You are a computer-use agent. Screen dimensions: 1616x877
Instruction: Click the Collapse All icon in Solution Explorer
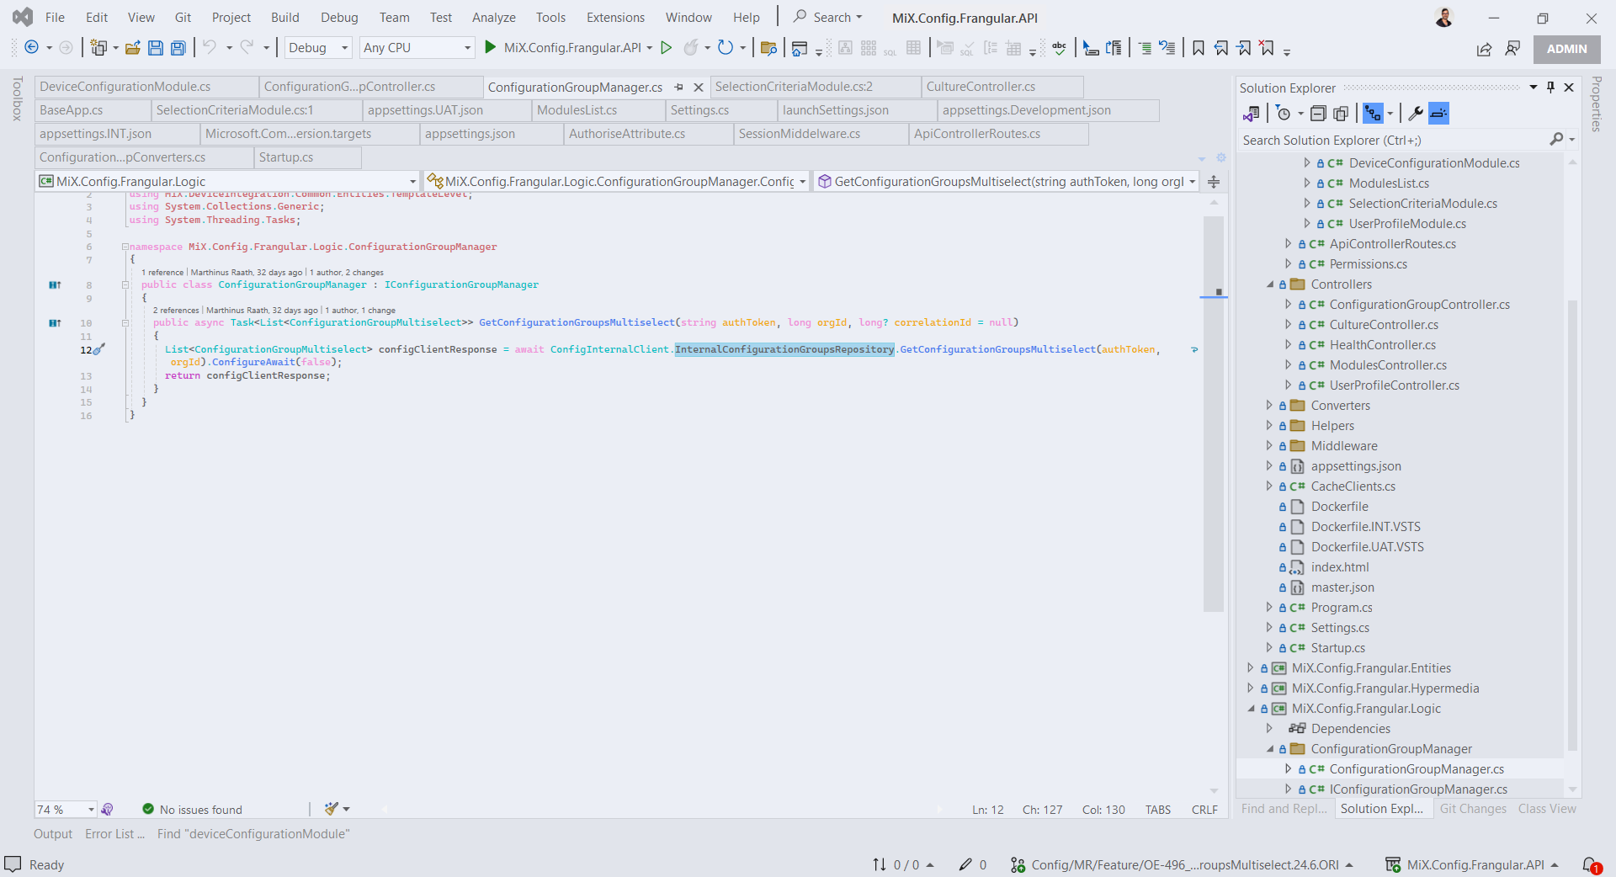1318,114
